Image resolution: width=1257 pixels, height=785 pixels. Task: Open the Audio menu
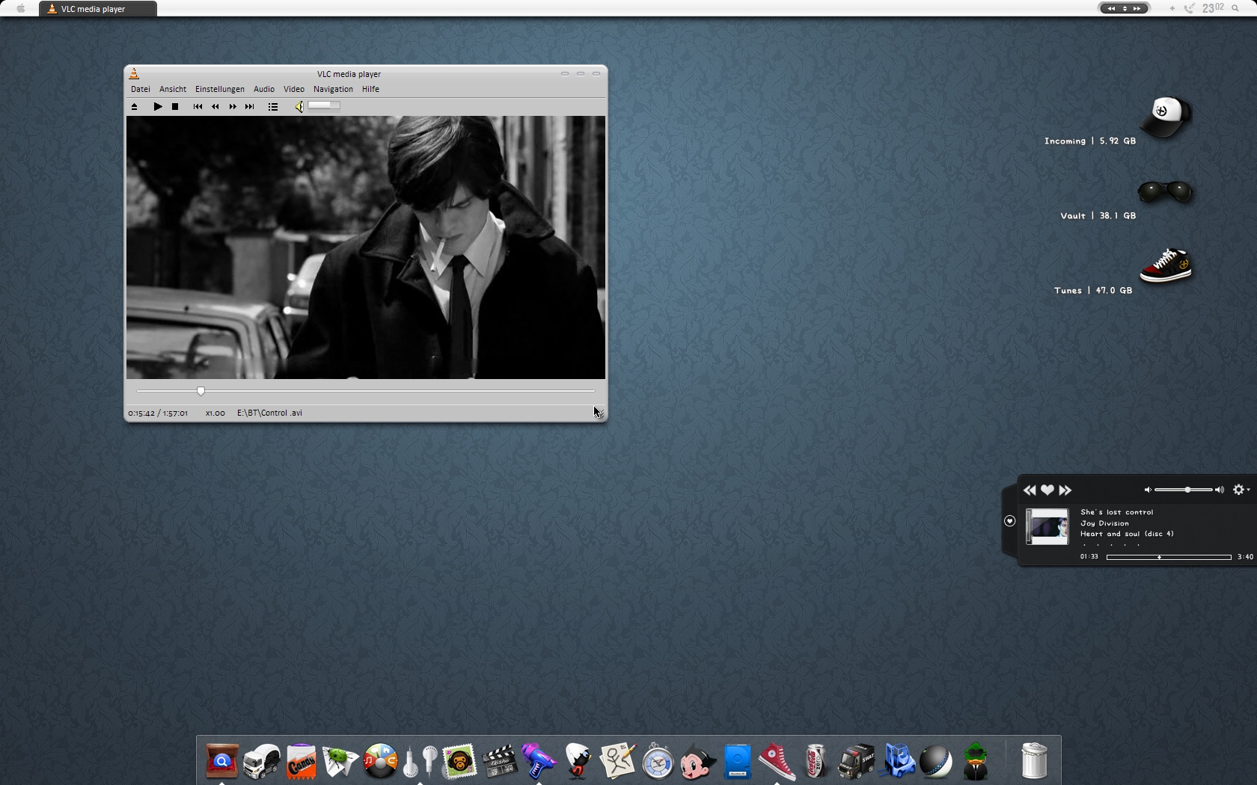(264, 89)
